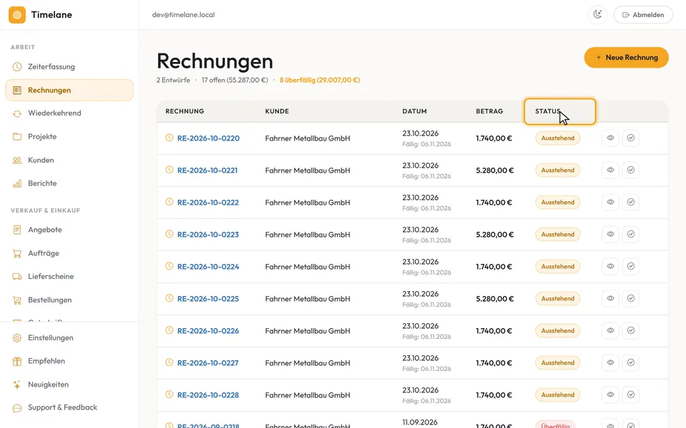Image resolution: width=686 pixels, height=428 pixels.
Task: Sort by the RECHNUNG column header
Action: coord(184,111)
